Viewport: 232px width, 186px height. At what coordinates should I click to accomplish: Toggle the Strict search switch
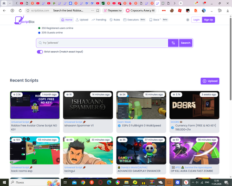pyautogui.click(x=40, y=52)
